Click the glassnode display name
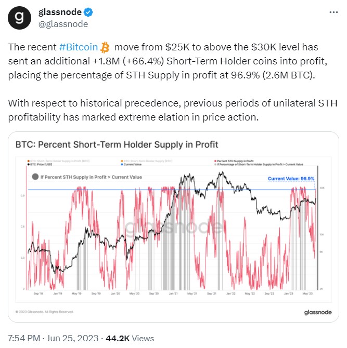This screenshot has height=348, width=347. tap(60, 12)
